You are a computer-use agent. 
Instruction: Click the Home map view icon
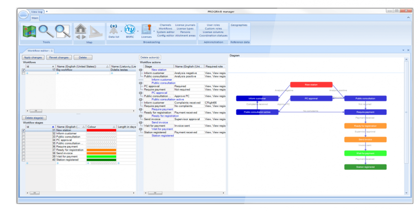point(81,29)
